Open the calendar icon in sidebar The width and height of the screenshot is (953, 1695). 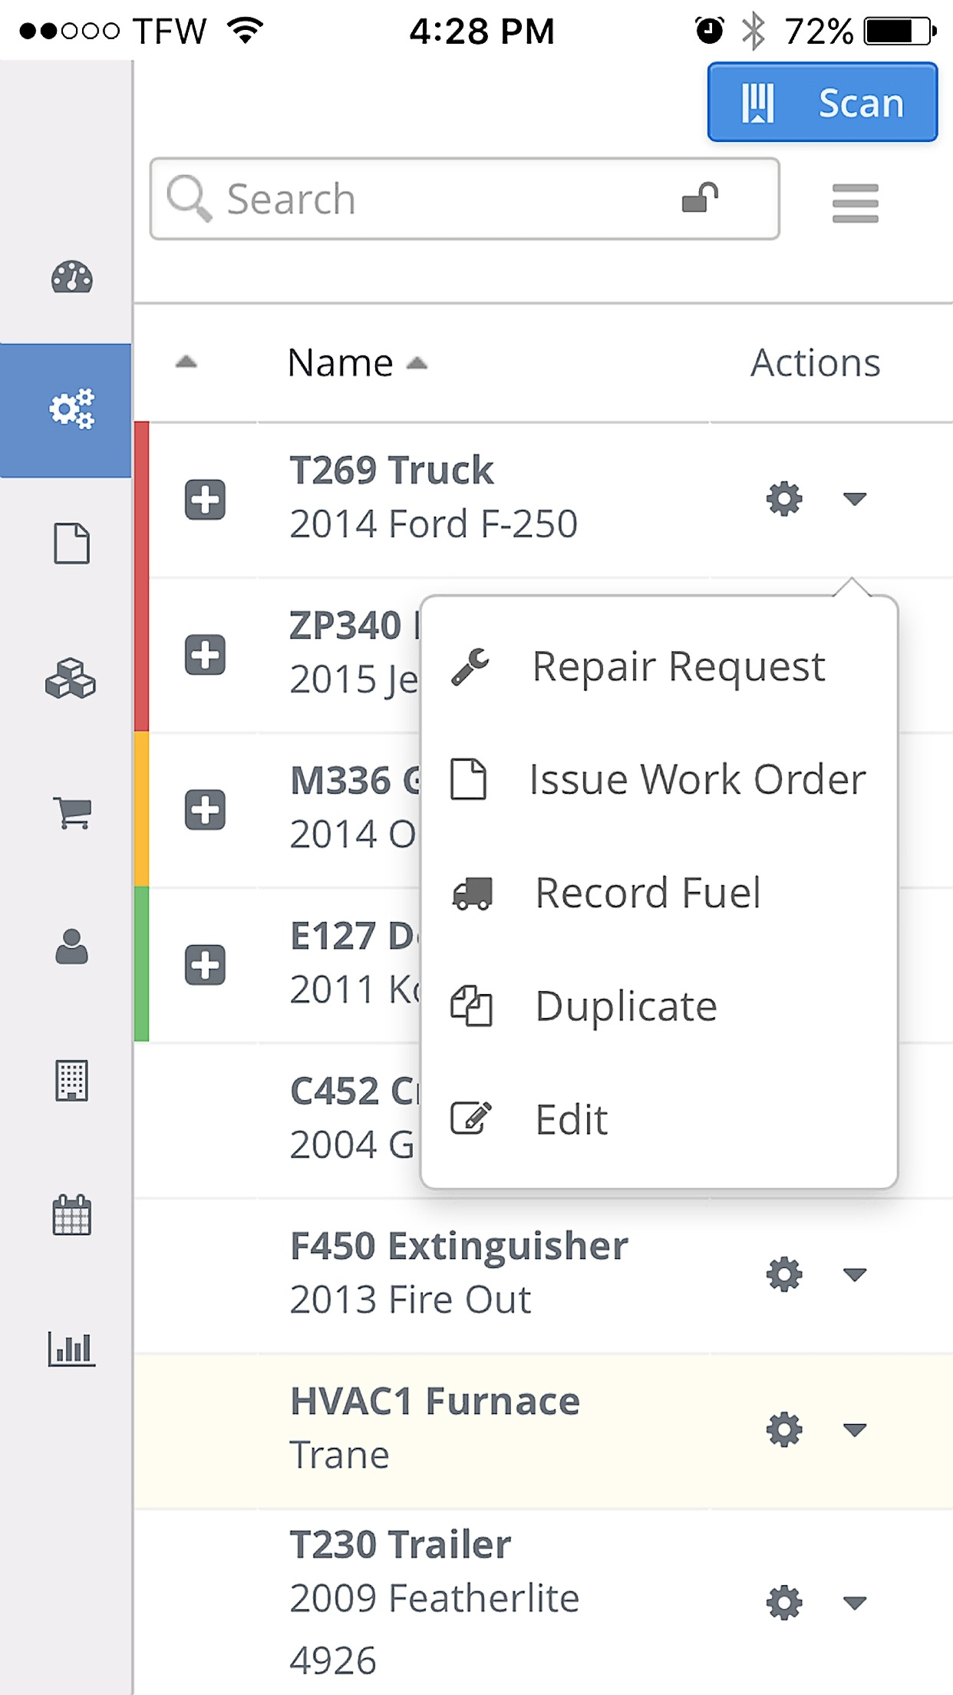[x=71, y=1214]
